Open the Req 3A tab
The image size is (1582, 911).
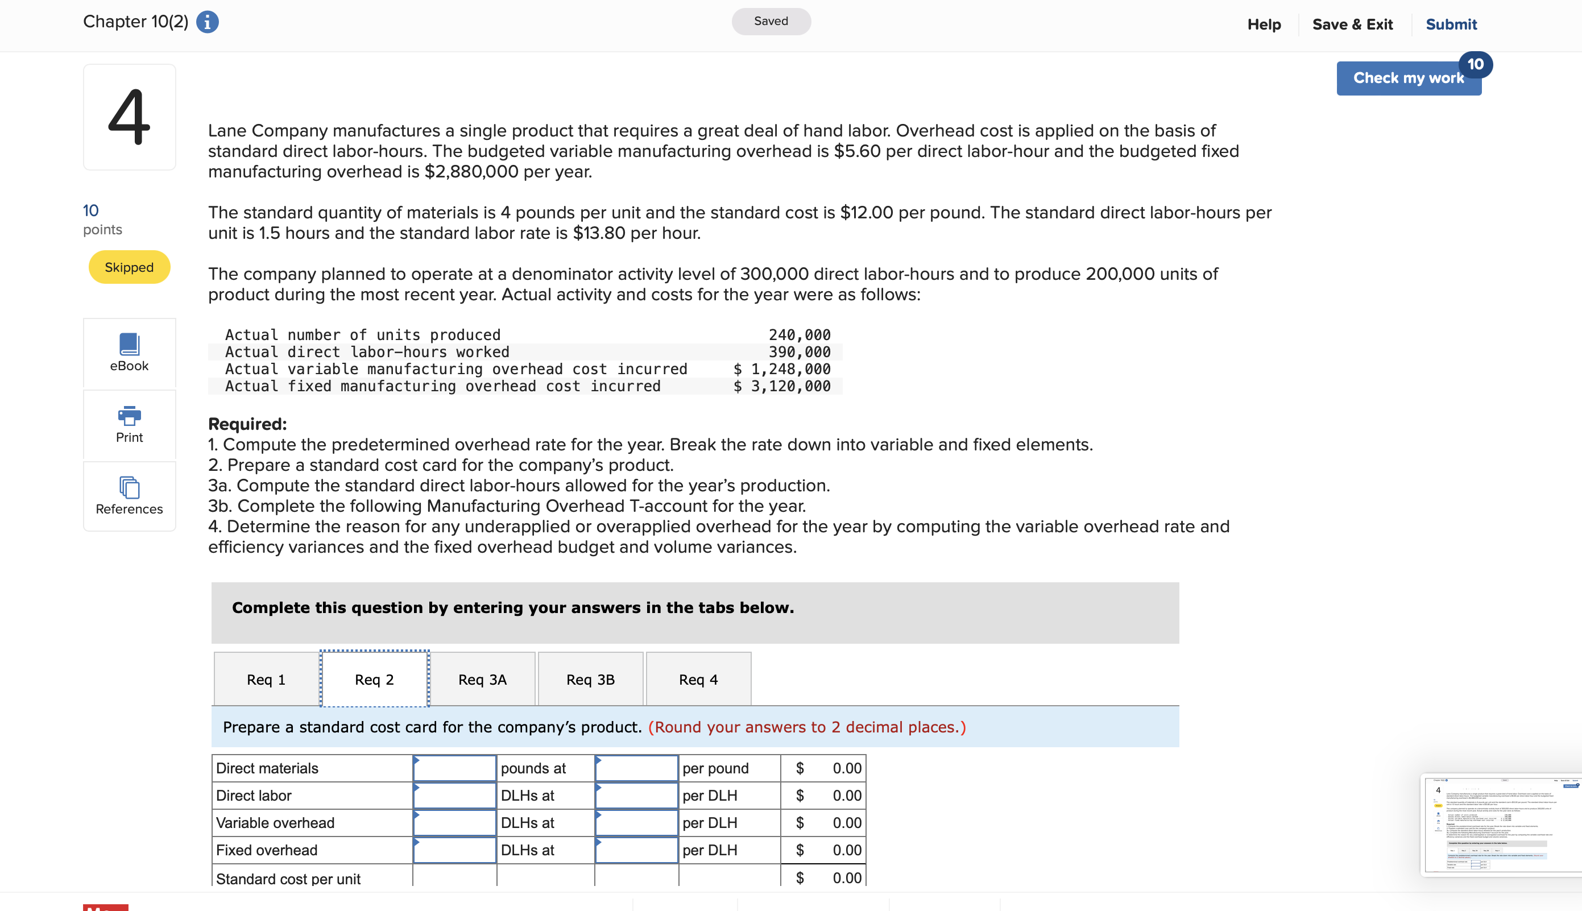[x=482, y=679]
